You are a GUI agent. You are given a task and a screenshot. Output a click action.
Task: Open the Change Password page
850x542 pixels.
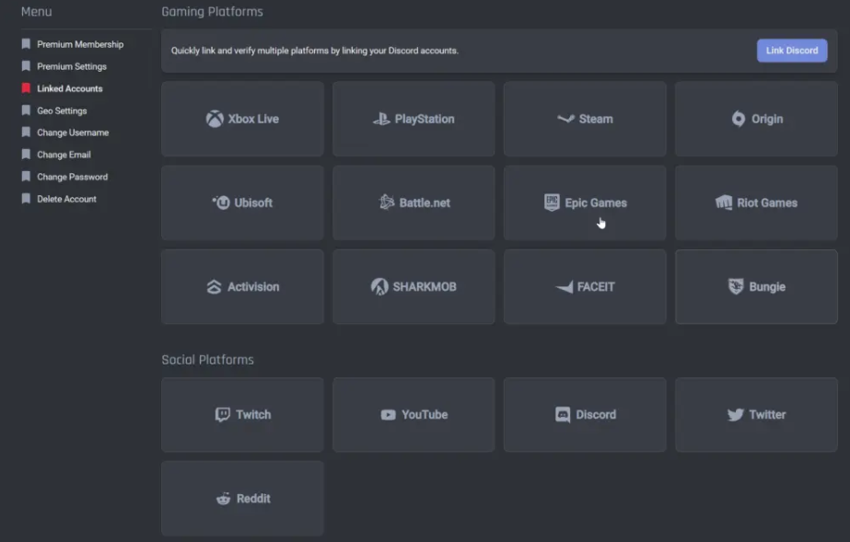(x=72, y=177)
